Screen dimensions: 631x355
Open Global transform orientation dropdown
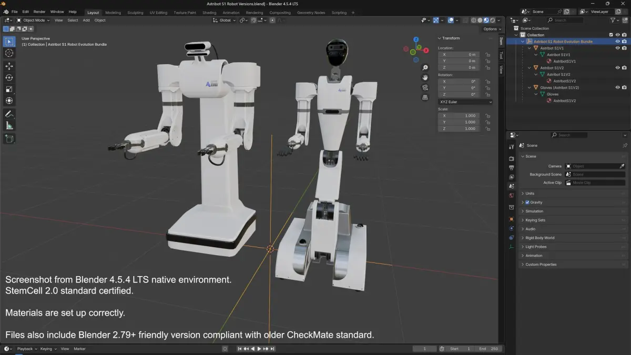(224, 20)
